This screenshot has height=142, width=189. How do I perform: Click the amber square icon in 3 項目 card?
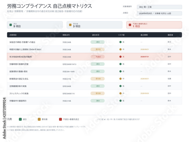coord(70,25)
